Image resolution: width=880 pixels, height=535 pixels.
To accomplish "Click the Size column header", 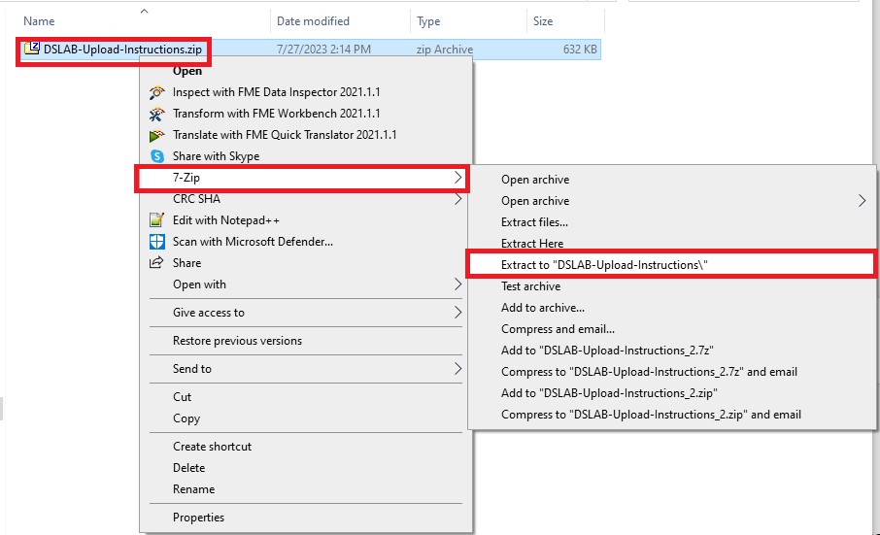I will tap(543, 20).
